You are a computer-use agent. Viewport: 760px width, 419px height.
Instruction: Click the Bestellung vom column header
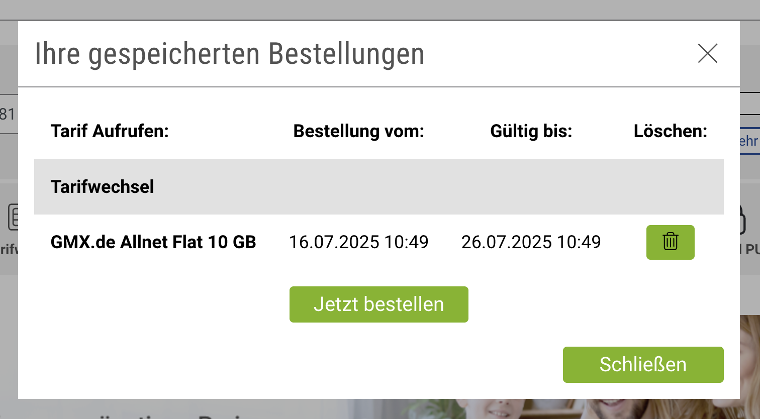359,131
